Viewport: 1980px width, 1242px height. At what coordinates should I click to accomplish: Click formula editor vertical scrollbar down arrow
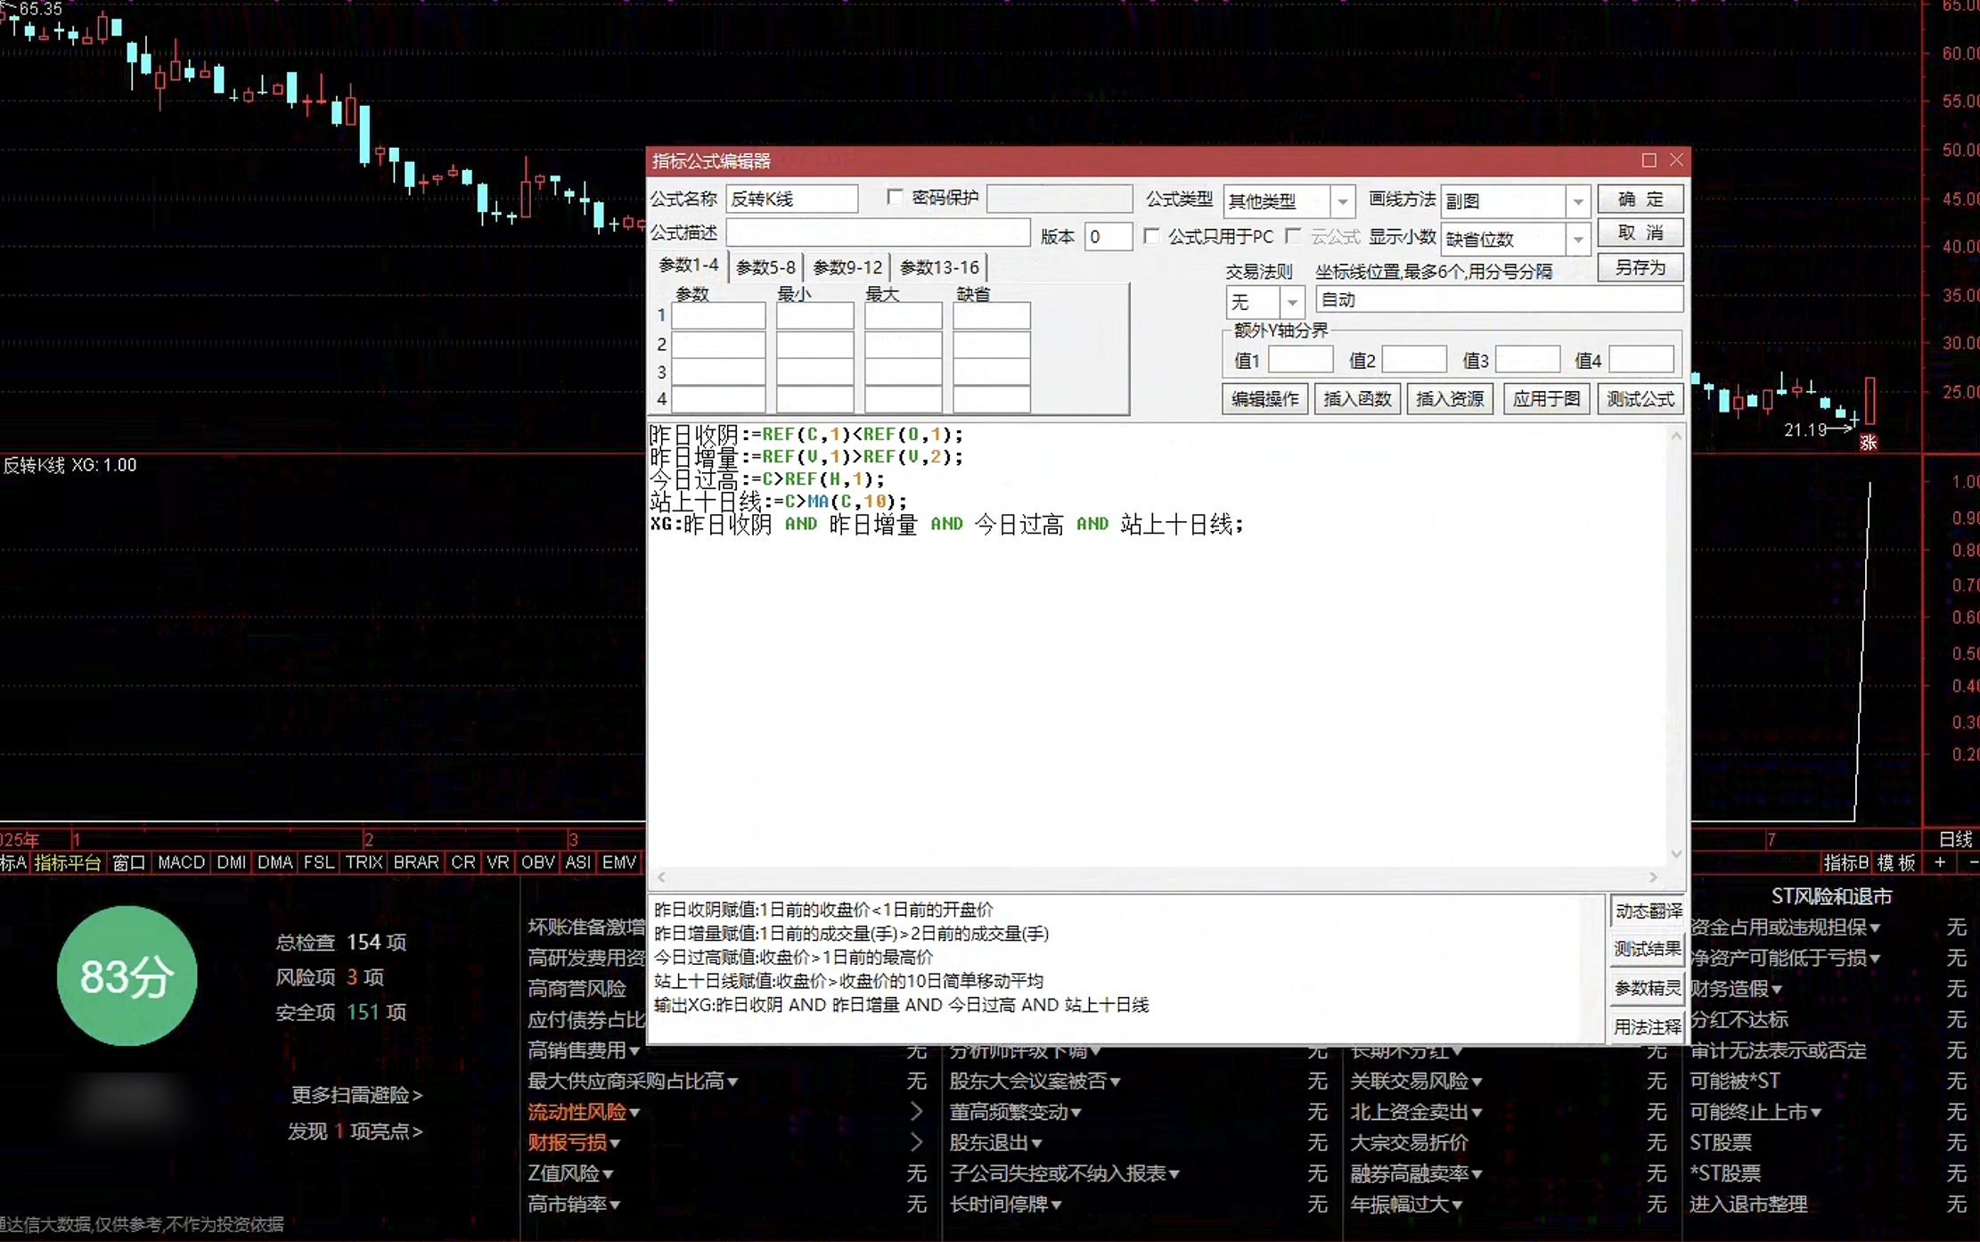1676,854
